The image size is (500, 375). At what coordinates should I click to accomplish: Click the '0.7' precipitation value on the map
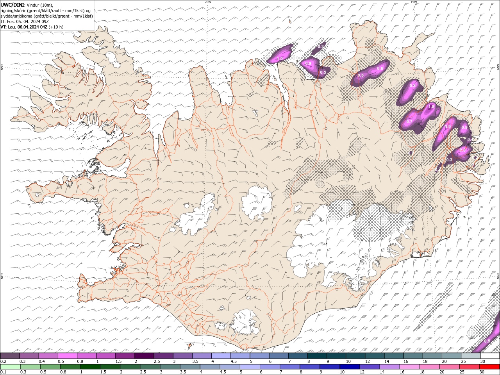(x=409, y=122)
